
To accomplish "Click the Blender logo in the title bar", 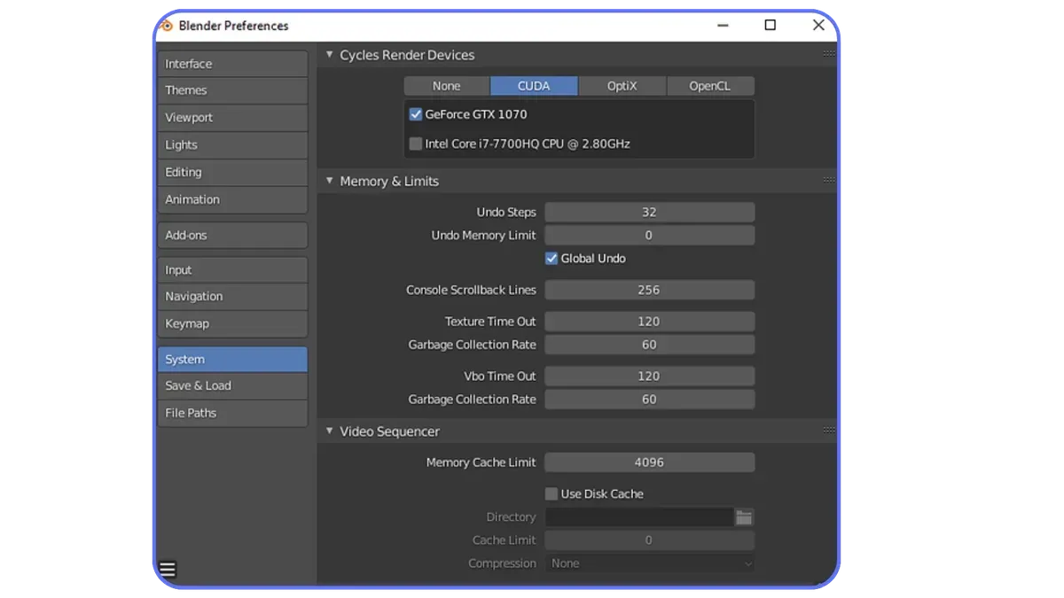I will point(166,26).
